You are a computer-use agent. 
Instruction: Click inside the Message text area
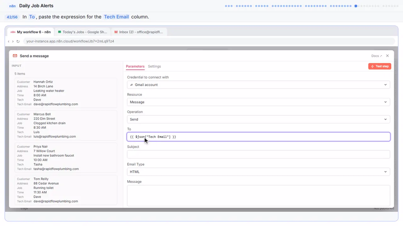pyautogui.click(x=258, y=196)
